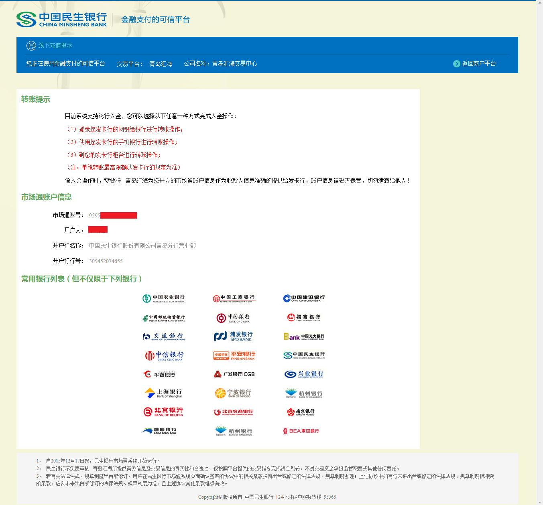
Task: Pick the 浦发银行 SPD Bank logo
Action: 233,336
